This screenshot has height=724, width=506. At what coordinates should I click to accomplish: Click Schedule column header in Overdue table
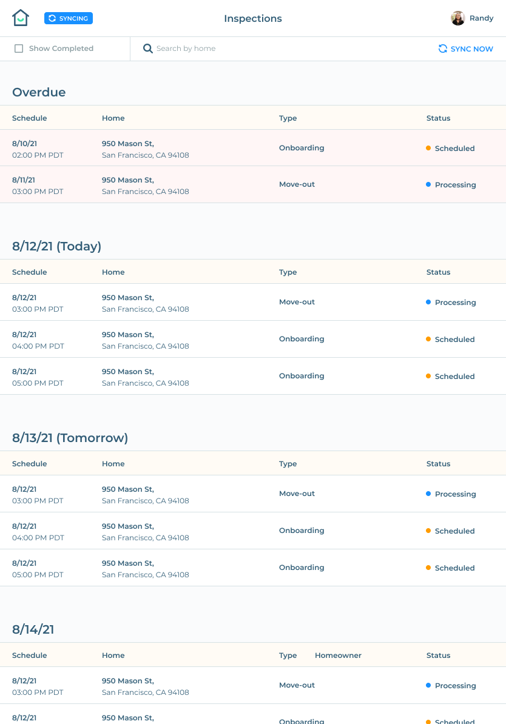pyautogui.click(x=30, y=118)
